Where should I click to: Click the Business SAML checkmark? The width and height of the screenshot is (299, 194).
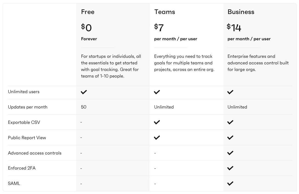pos(230,183)
